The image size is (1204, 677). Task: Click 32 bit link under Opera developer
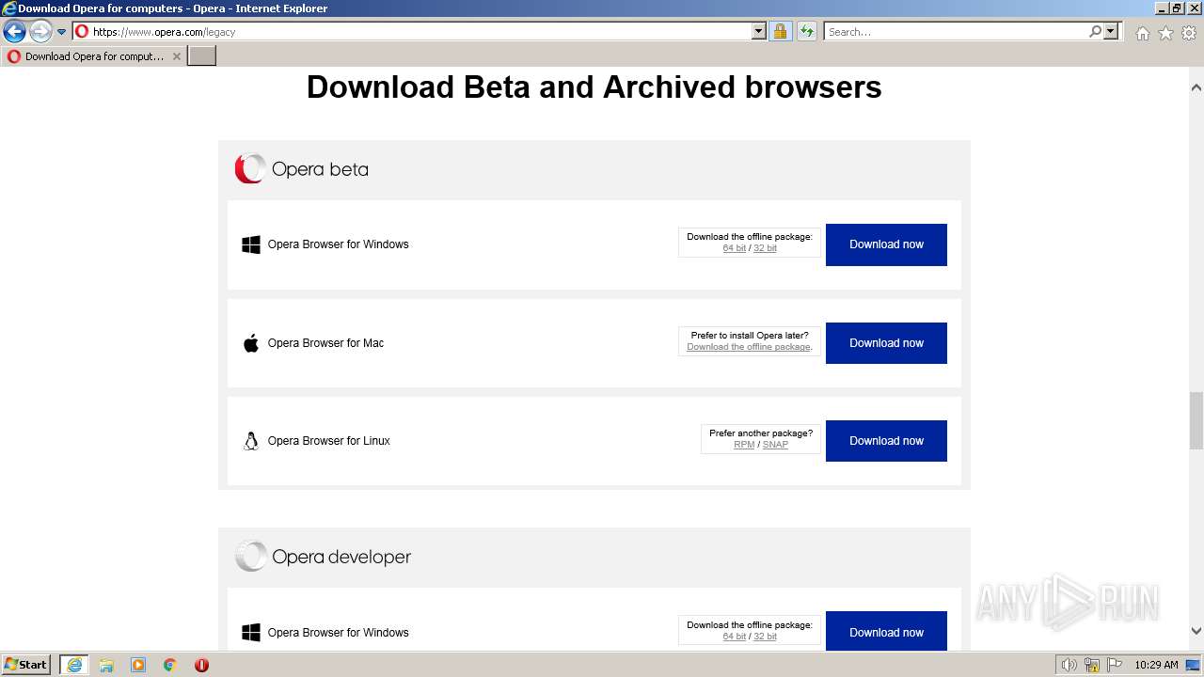click(x=765, y=637)
